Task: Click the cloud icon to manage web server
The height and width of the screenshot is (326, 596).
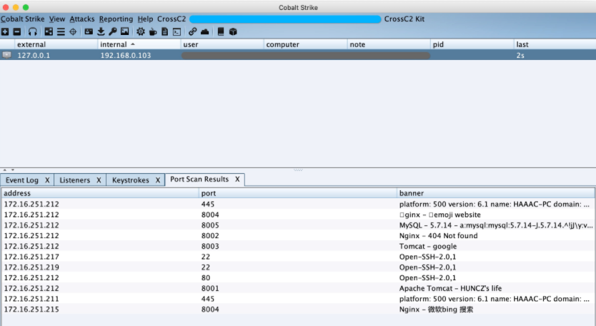Action: pos(204,31)
